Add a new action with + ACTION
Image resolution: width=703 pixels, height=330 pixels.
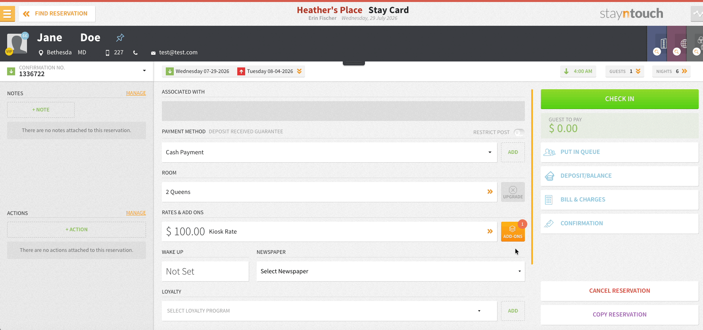(77, 230)
